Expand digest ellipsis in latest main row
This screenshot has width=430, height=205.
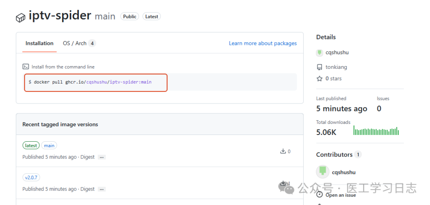(x=102, y=157)
